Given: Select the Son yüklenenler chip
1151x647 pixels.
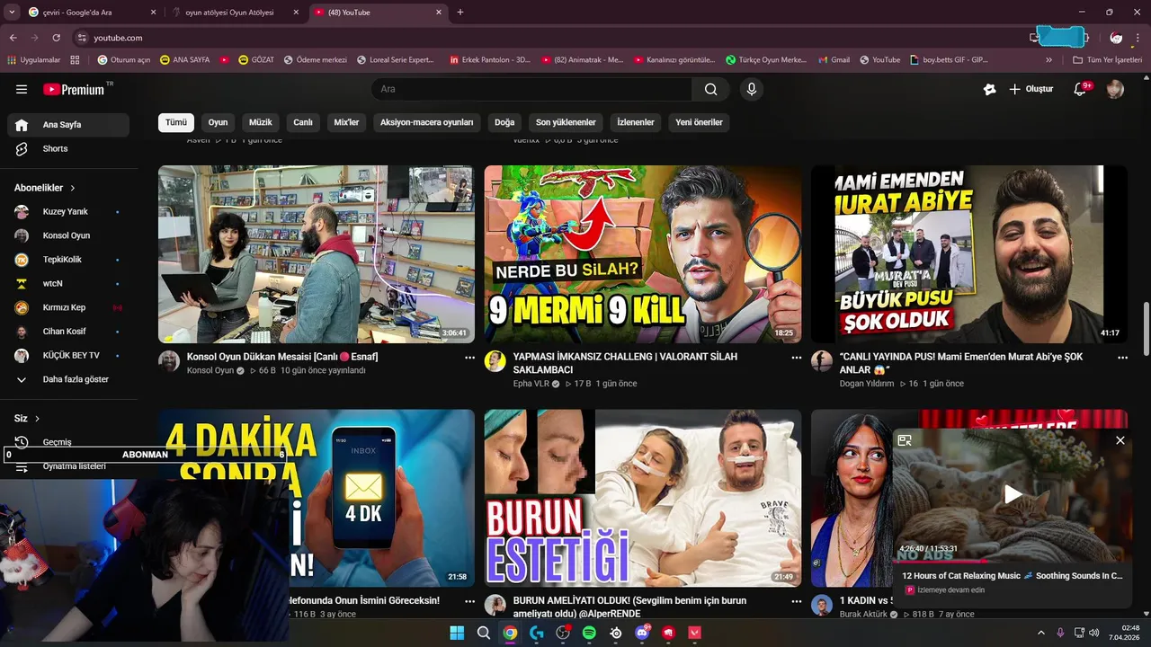Looking at the screenshot, I should click(566, 122).
